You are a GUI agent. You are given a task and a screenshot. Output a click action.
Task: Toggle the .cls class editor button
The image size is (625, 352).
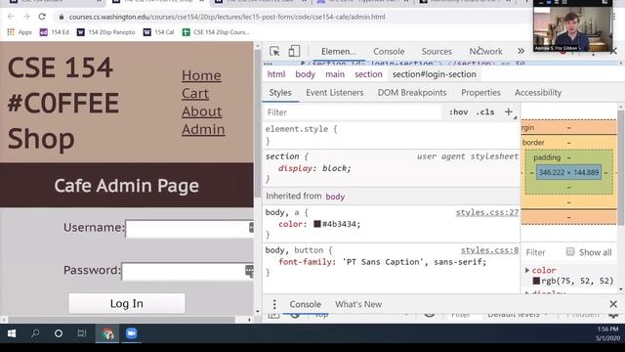484,112
